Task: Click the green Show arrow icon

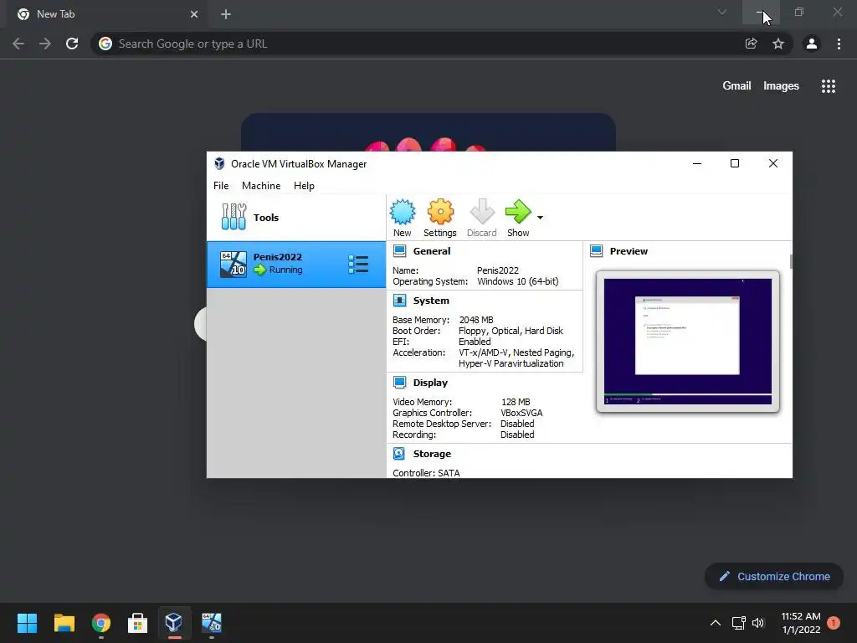Action: [517, 212]
